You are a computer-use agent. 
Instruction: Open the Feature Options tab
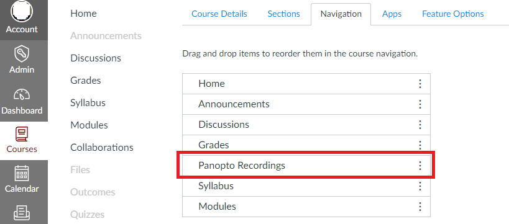pyautogui.click(x=453, y=14)
